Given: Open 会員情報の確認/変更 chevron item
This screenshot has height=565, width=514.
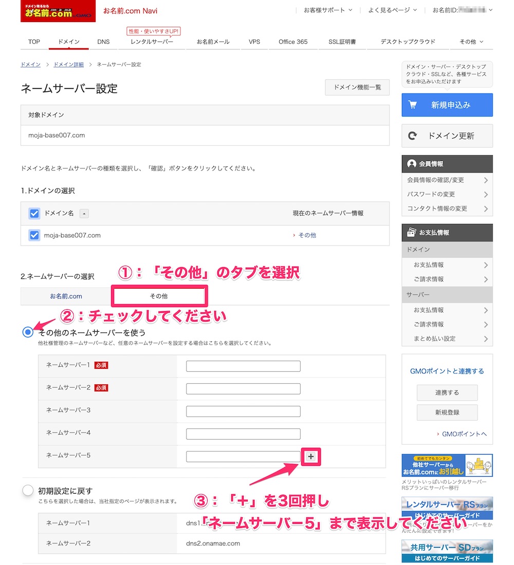Looking at the screenshot, I should pos(447,180).
